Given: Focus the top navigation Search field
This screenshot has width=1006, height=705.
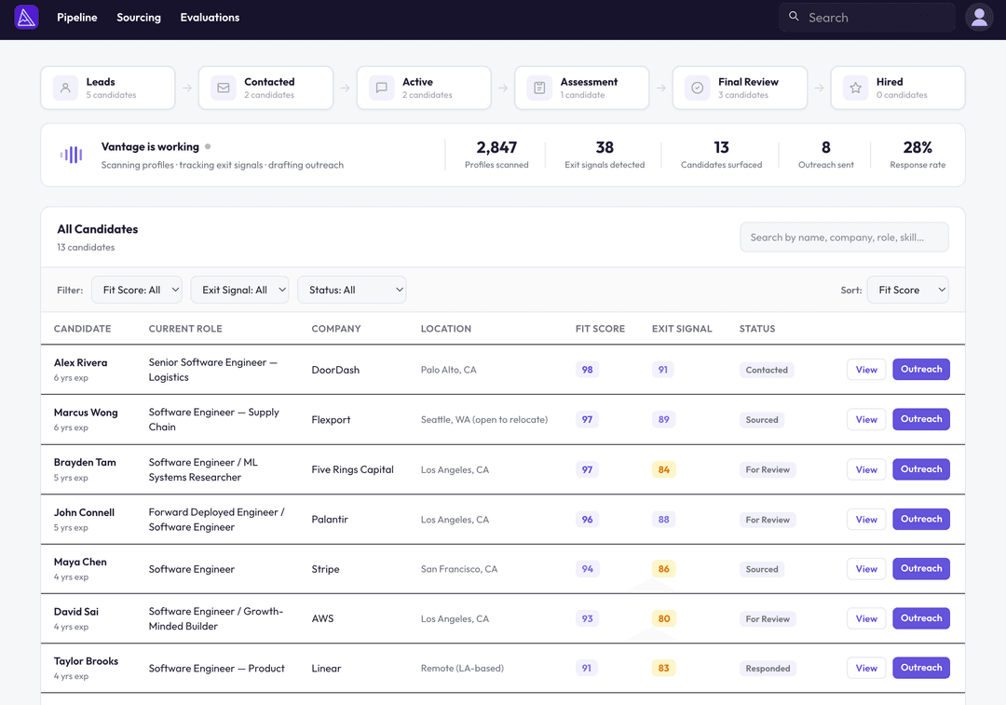Looking at the screenshot, I should (867, 18).
